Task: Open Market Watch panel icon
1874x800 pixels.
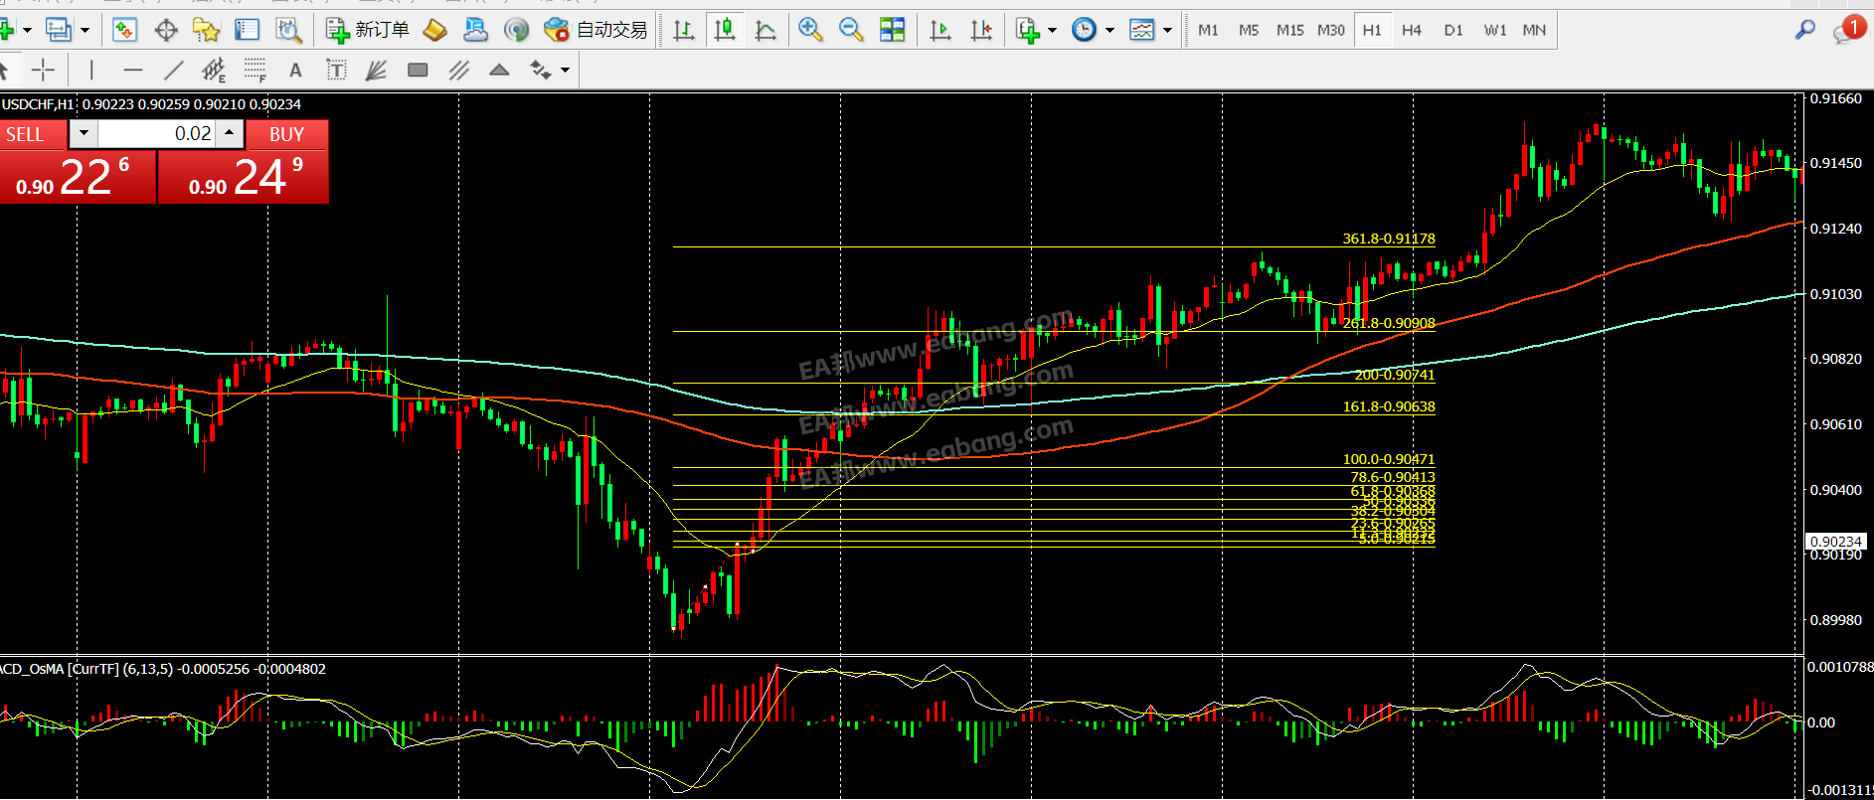Action: 124,30
